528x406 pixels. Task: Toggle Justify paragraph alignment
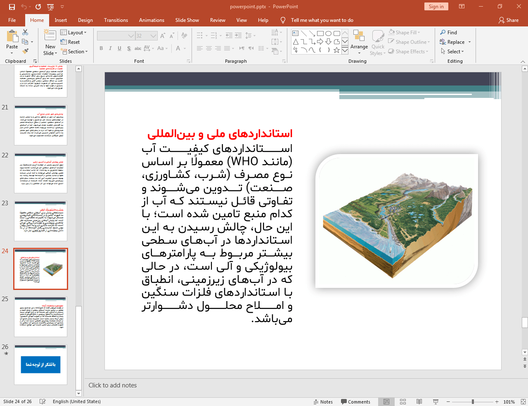click(227, 48)
